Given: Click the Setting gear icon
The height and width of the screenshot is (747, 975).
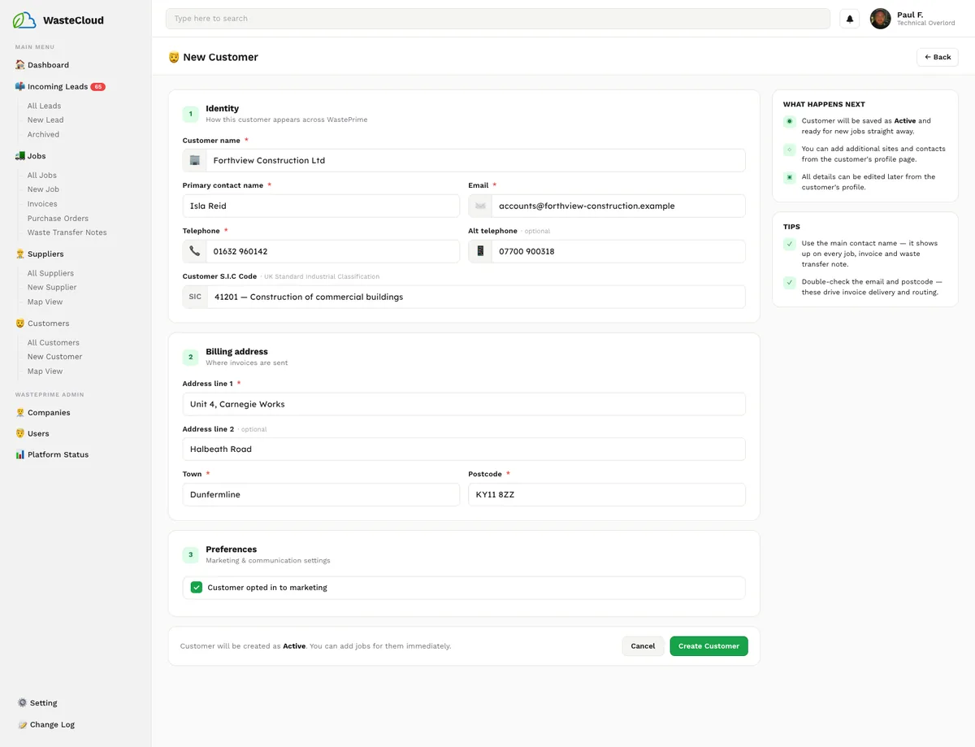Looking at the screenshot, I should click(23, 703).
